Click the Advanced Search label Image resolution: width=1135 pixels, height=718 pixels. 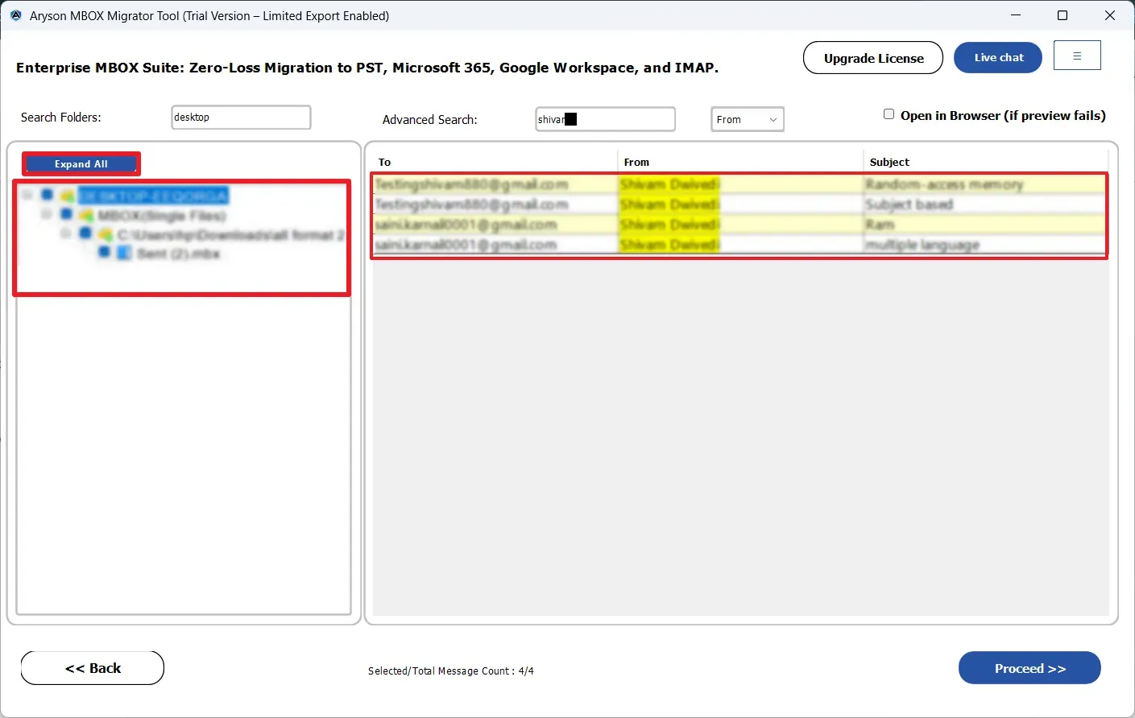tap(430, 119)
